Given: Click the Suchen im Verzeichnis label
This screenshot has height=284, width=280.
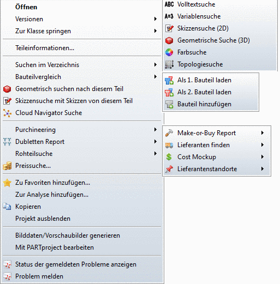Looking at the screenshot, I should [x=47, y=65].
